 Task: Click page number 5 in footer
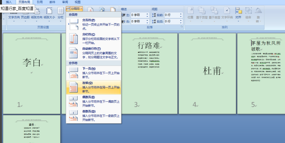tap(253, 105)
